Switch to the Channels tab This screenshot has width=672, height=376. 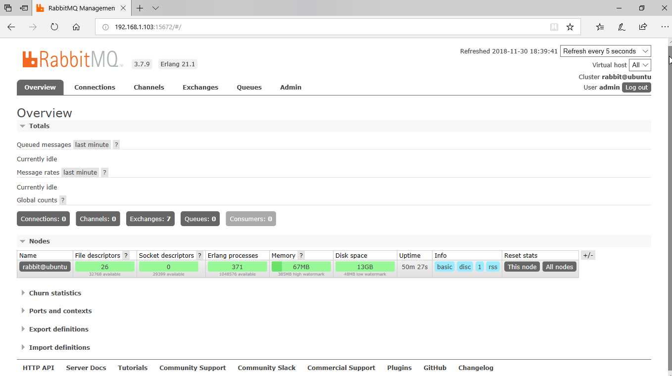pos(149,88)
